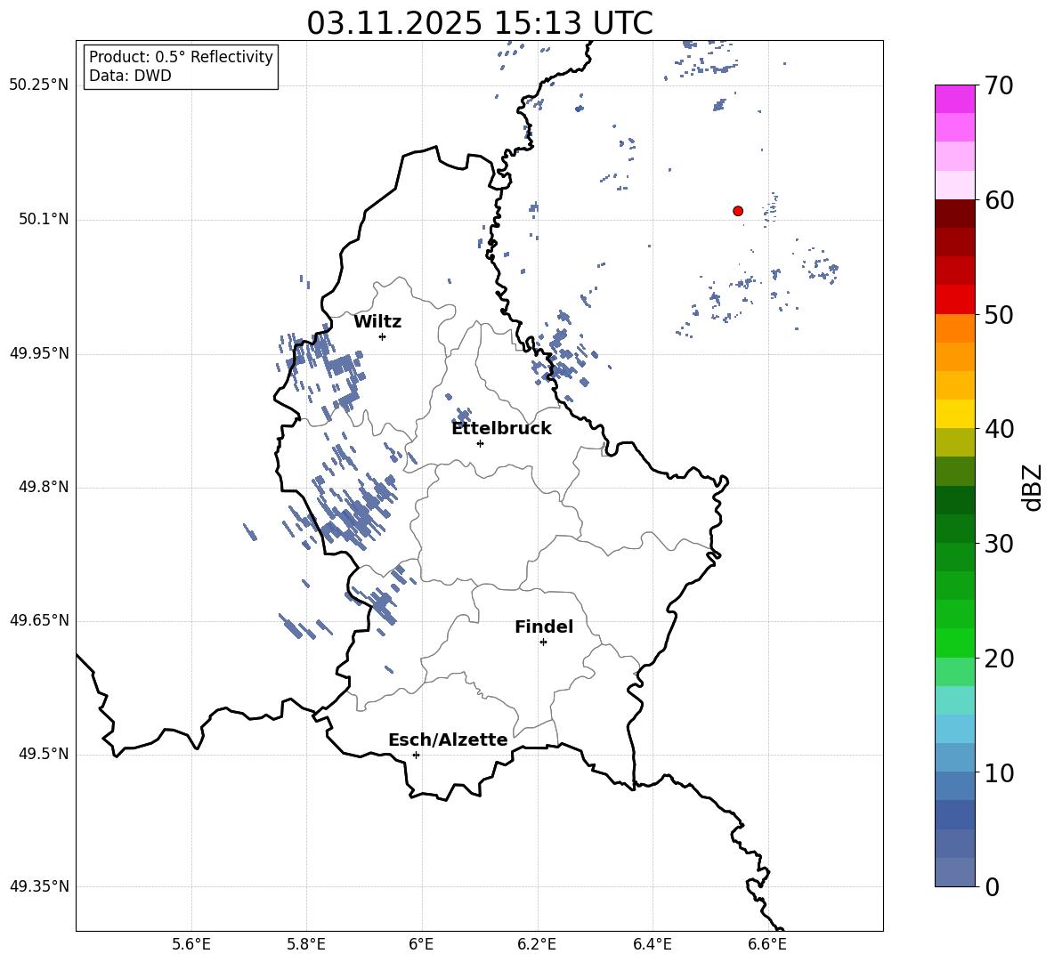1054x962 pixels.
Task: Click the 70 colorbar tick label
Action: click(1000, 85)
